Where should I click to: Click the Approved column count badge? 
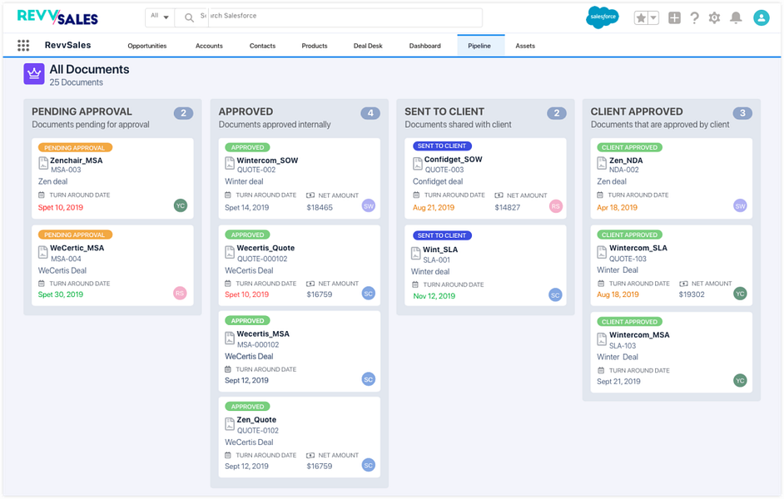pos(370,113)
